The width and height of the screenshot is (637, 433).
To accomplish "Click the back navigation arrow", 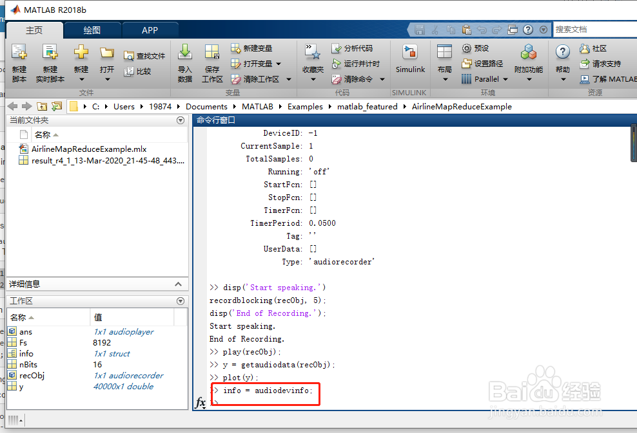I will 13,106.
